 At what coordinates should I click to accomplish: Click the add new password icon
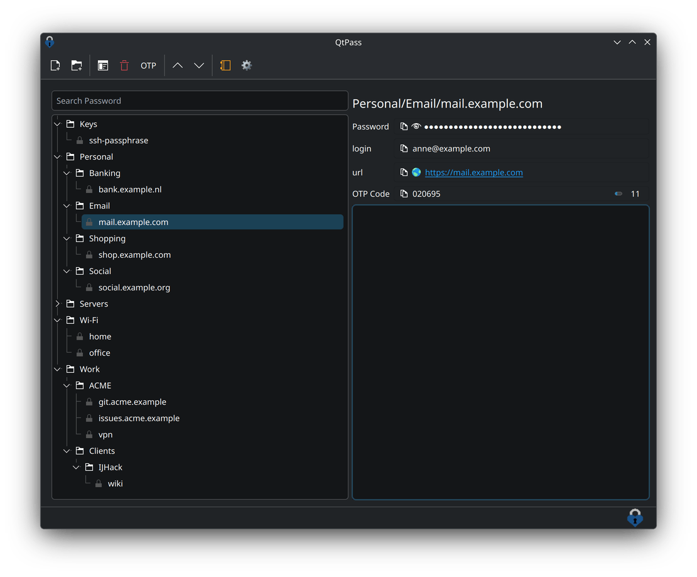pos(55,65)
